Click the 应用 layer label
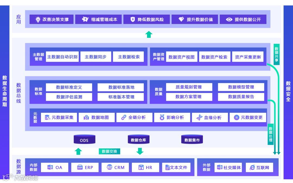 [18, 19]
